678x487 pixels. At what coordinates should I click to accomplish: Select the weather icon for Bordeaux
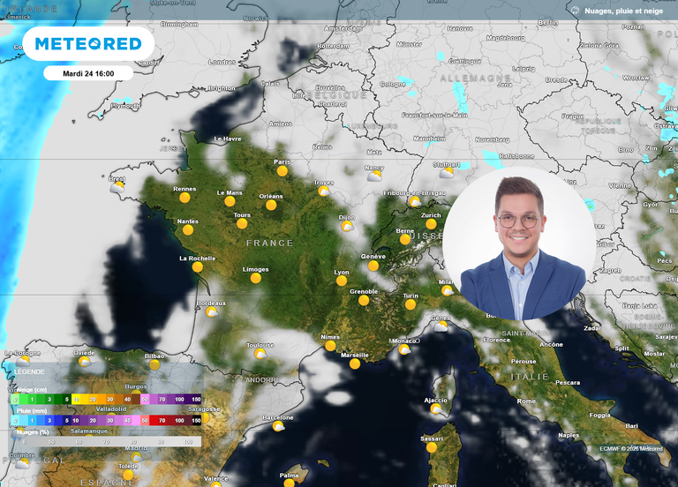pyautogui.click(x=212, y=311)
